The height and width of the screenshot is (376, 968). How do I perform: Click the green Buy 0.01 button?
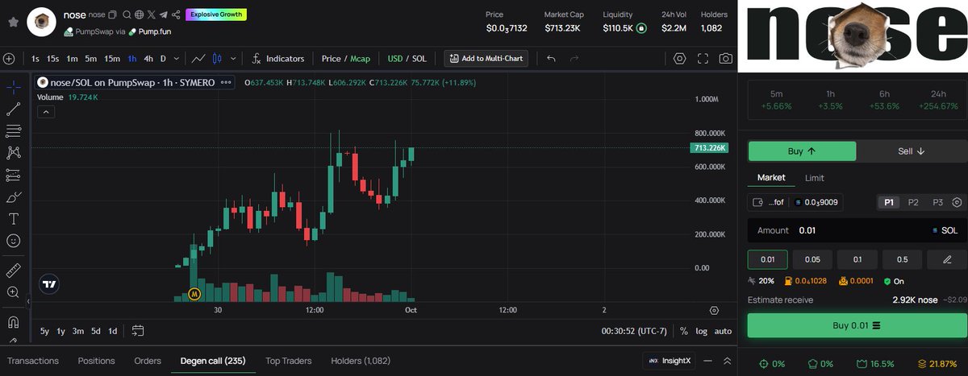856,325
